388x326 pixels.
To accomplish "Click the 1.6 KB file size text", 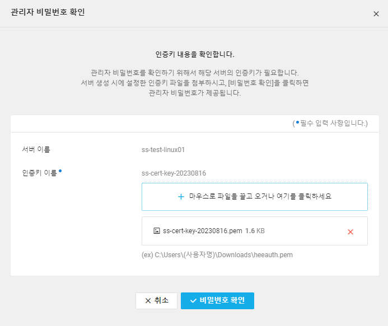I will pyautogui.click(x=255, y=231).
